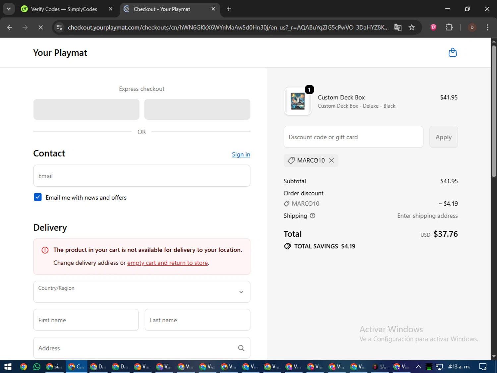Click the translate page icon
The height and width of the screenshot is (373, 497).
398,28
